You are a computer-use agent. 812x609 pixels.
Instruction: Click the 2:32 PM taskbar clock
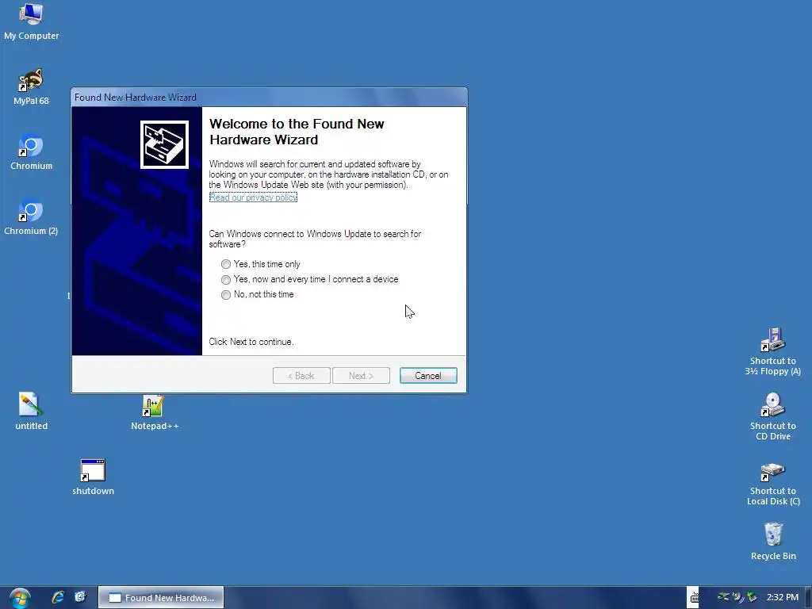click(x=783, y=597)
